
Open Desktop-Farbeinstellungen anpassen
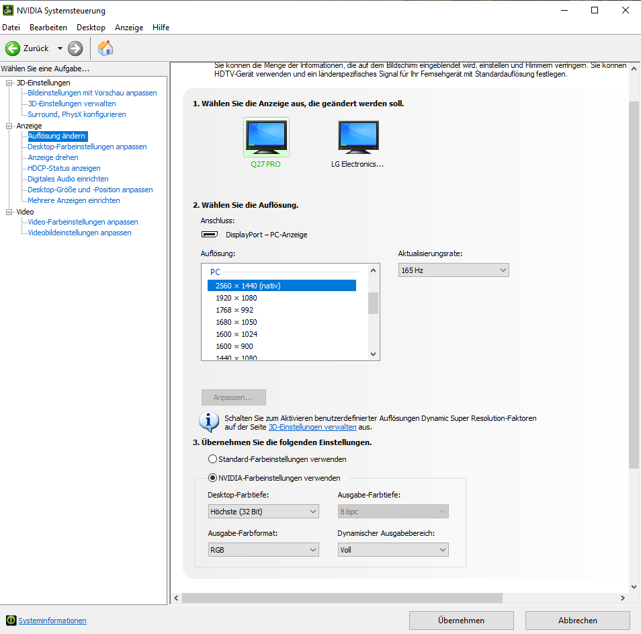coord(87,147)
